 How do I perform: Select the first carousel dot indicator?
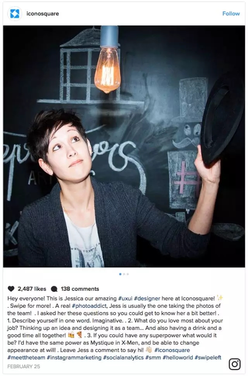click(x=120, y=274)
